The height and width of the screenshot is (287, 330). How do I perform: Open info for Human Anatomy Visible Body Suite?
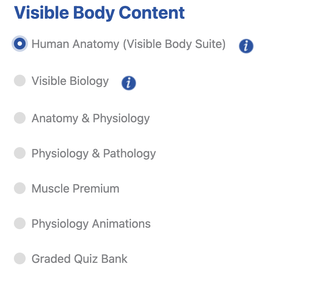pos(246,46)
